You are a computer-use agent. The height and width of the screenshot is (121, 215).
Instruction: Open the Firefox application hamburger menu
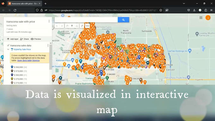211,10
